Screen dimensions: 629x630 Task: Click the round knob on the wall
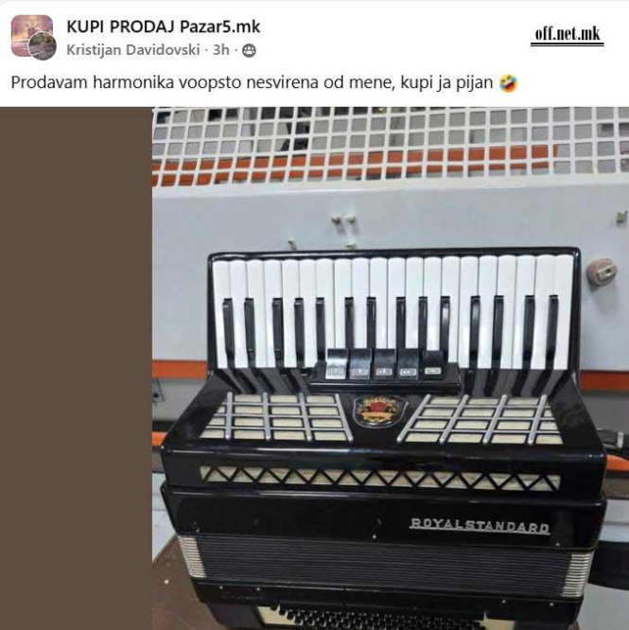(x=603, y=272)
